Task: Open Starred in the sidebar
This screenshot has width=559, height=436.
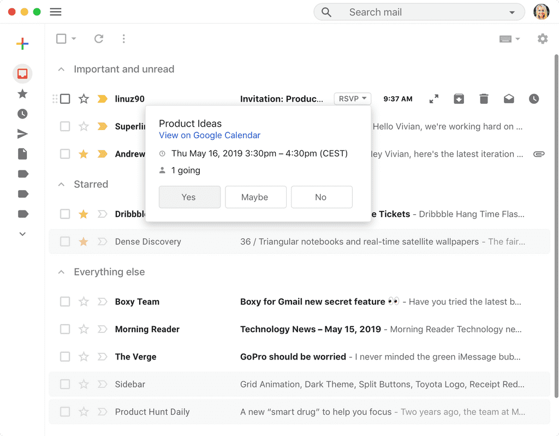Action: (x=22, y=94)
